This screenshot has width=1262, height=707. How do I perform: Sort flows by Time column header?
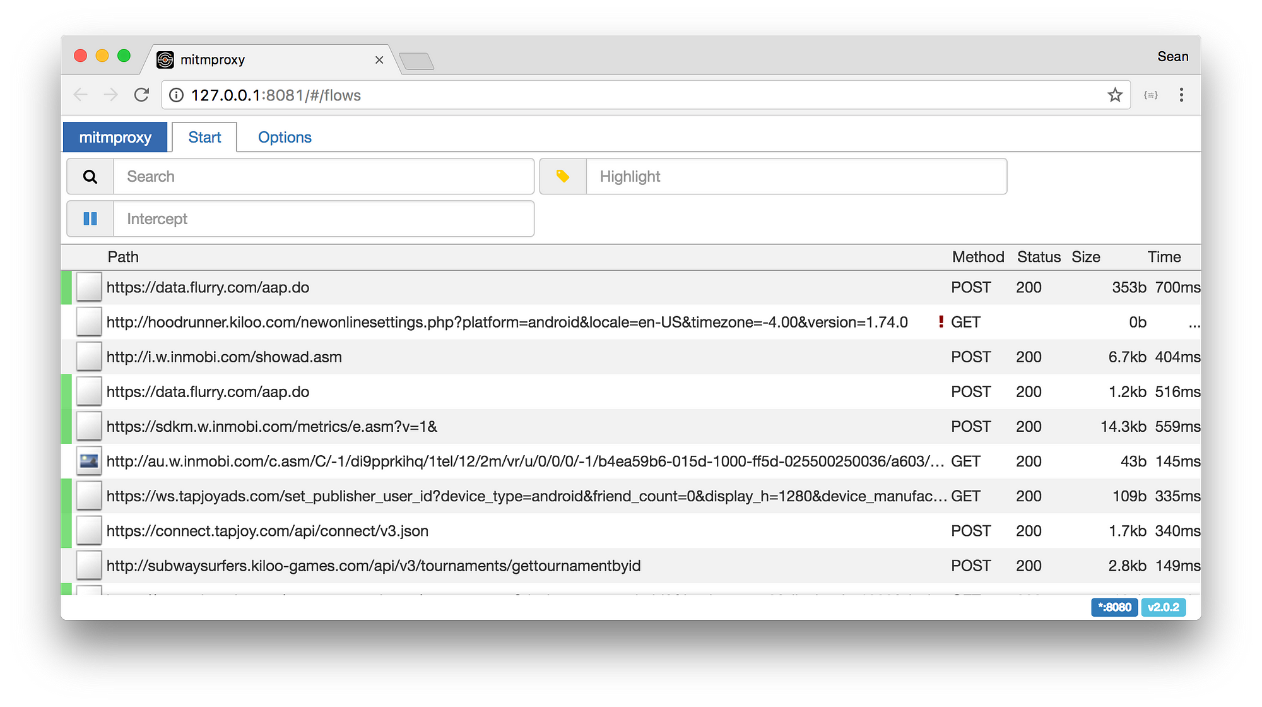click(1164, 257)
